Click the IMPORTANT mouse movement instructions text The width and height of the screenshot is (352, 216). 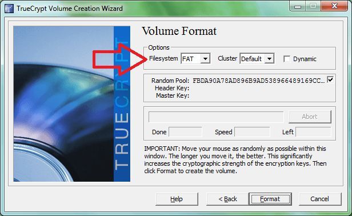(x=235, y=159)
